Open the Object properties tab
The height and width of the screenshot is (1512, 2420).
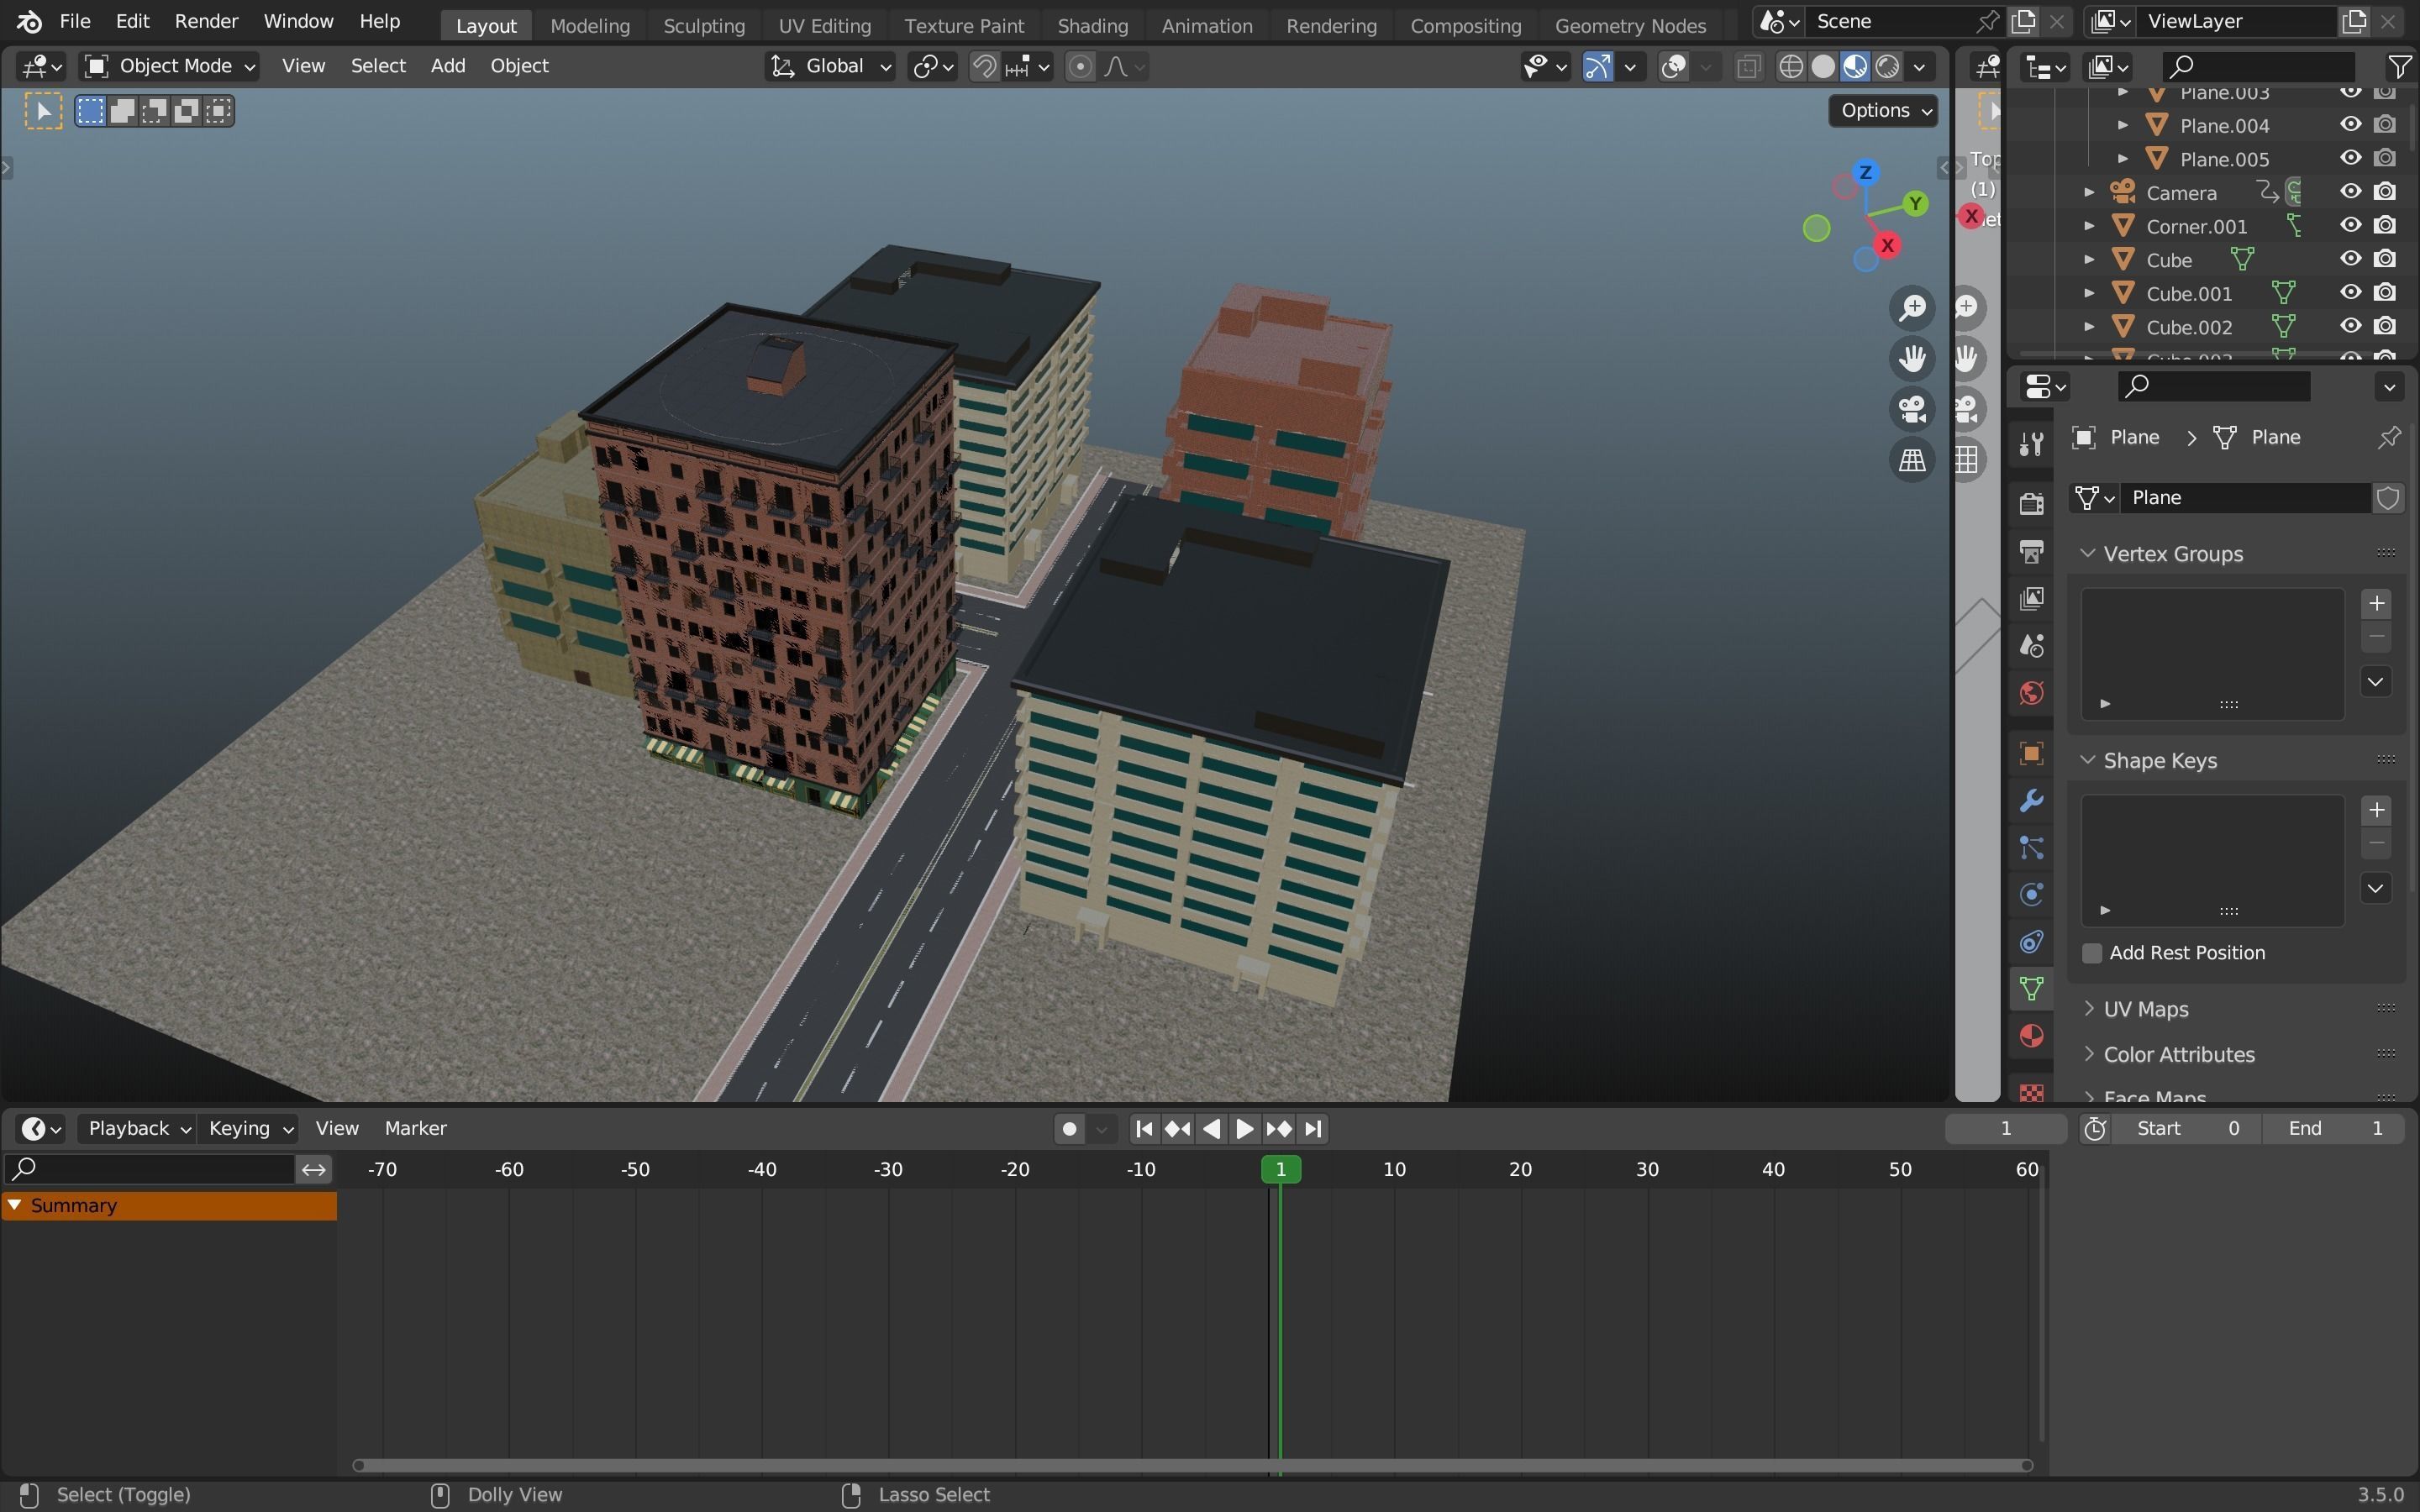coord(2031,753)
